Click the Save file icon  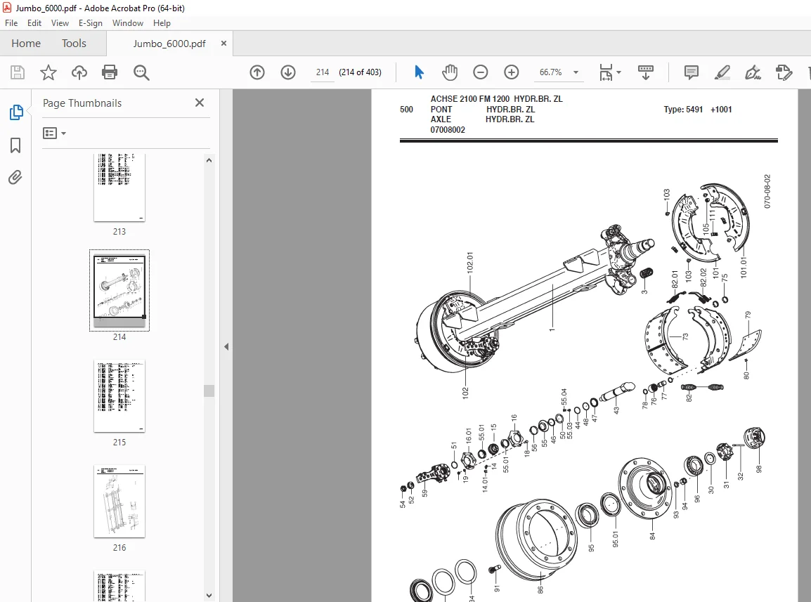(18, 72)
